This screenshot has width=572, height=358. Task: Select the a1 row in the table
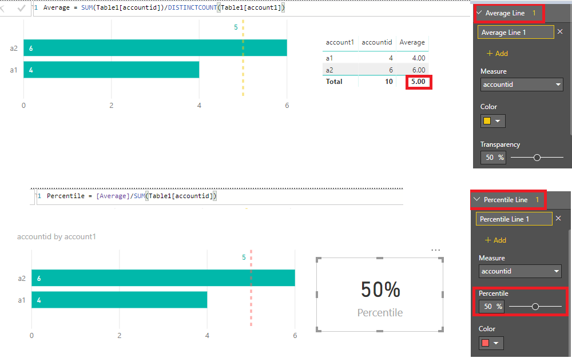point(375,58)
